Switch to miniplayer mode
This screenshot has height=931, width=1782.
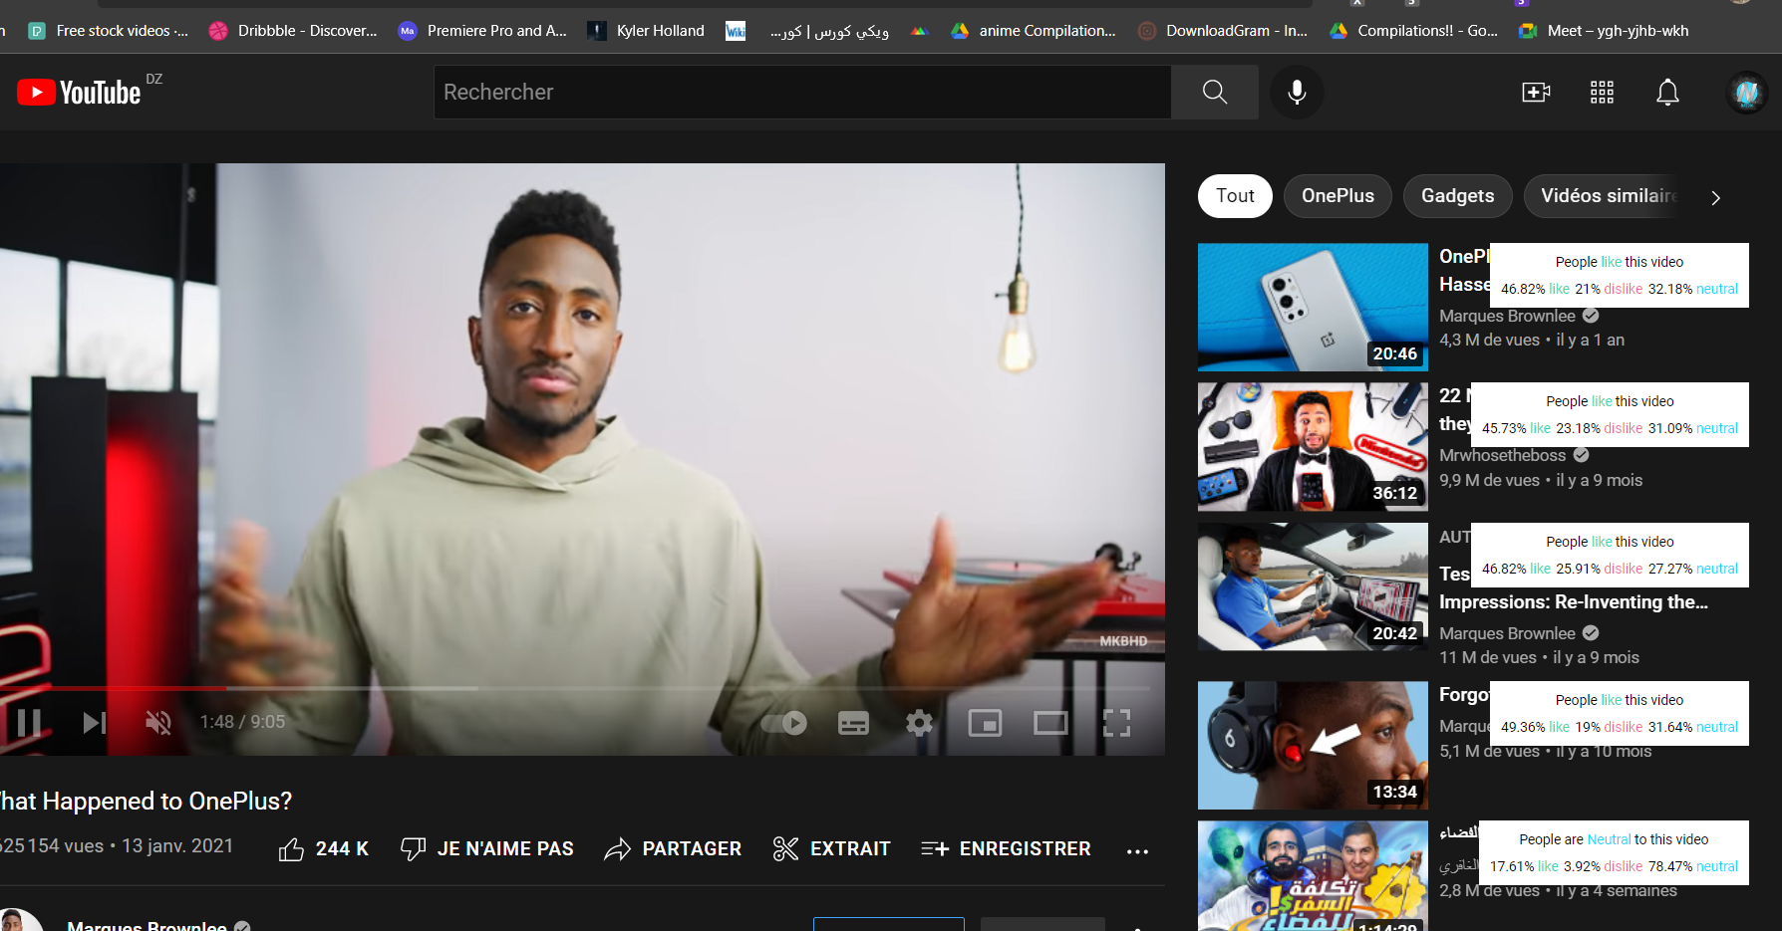click(985, 723)
